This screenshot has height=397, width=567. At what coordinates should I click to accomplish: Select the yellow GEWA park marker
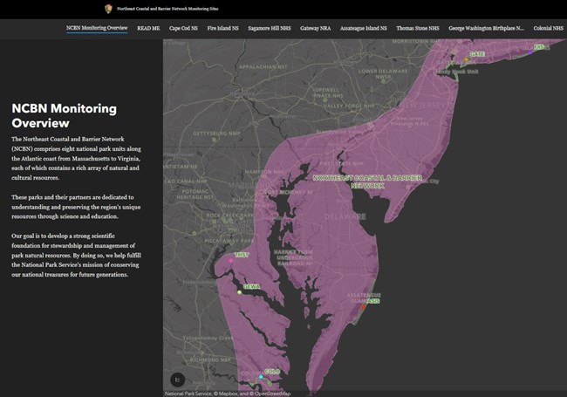(240, 292)
